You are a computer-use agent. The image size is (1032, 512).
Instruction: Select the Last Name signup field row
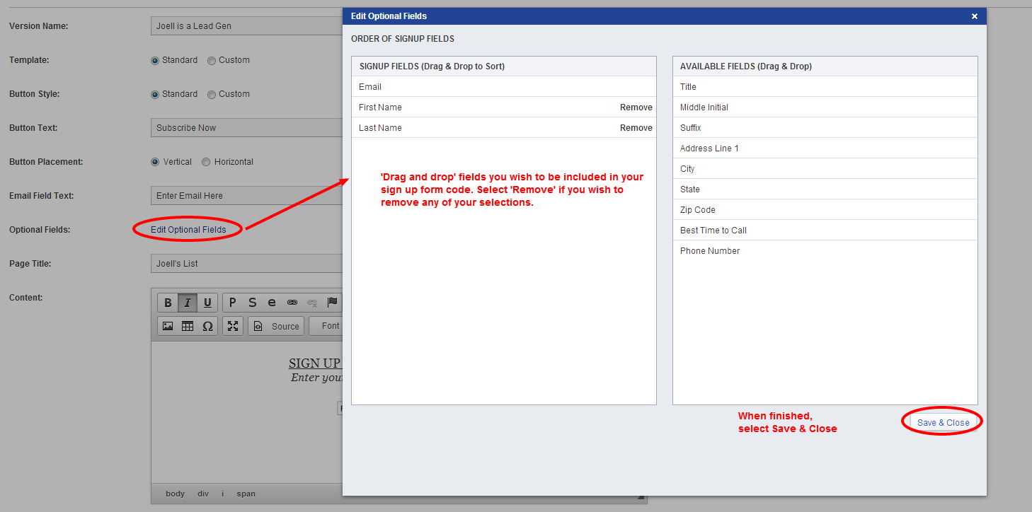pyautogui.click(x=504, y=128)
